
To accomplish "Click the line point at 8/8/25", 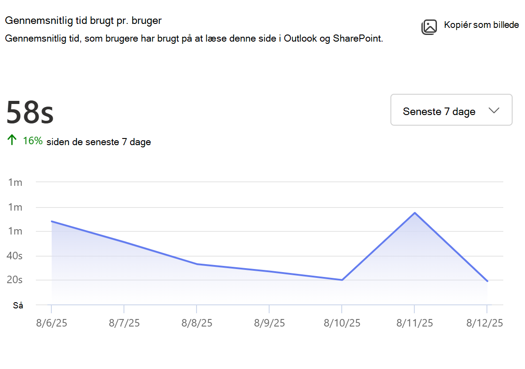I will point(197,264).
